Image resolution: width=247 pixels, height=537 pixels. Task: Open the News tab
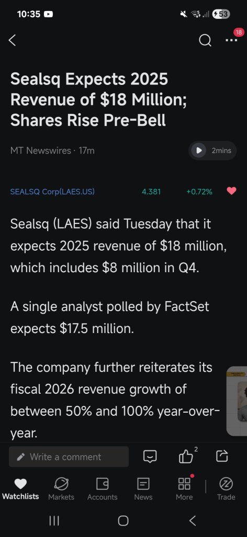(143, 489)
